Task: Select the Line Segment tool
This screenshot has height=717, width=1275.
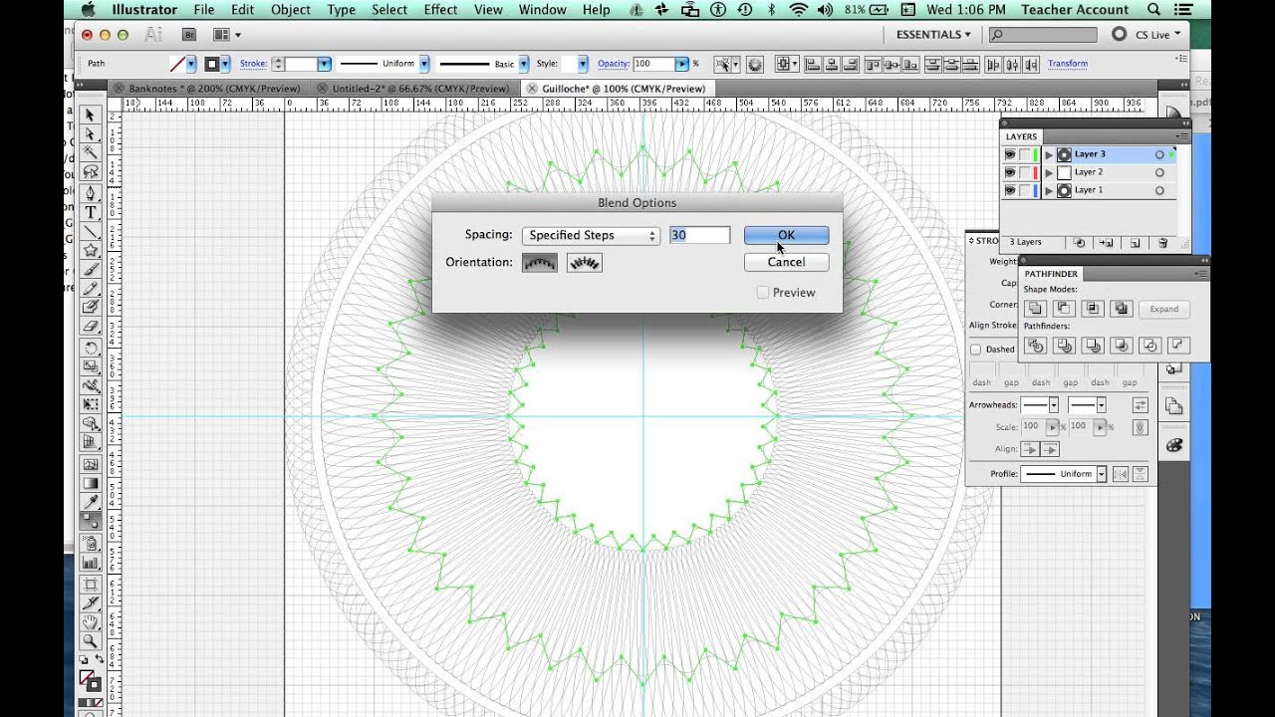Action: pyautogui.click(x=91, y=232)
